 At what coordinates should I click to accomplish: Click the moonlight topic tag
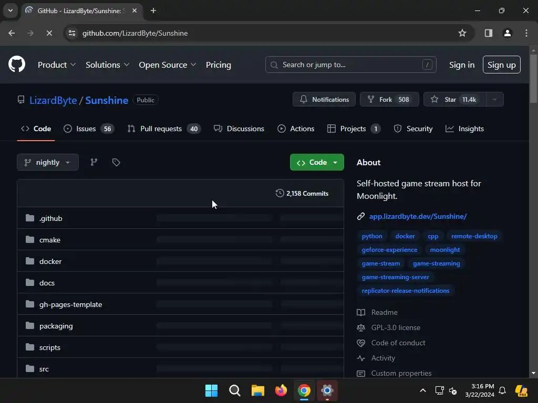coord(444,250)
